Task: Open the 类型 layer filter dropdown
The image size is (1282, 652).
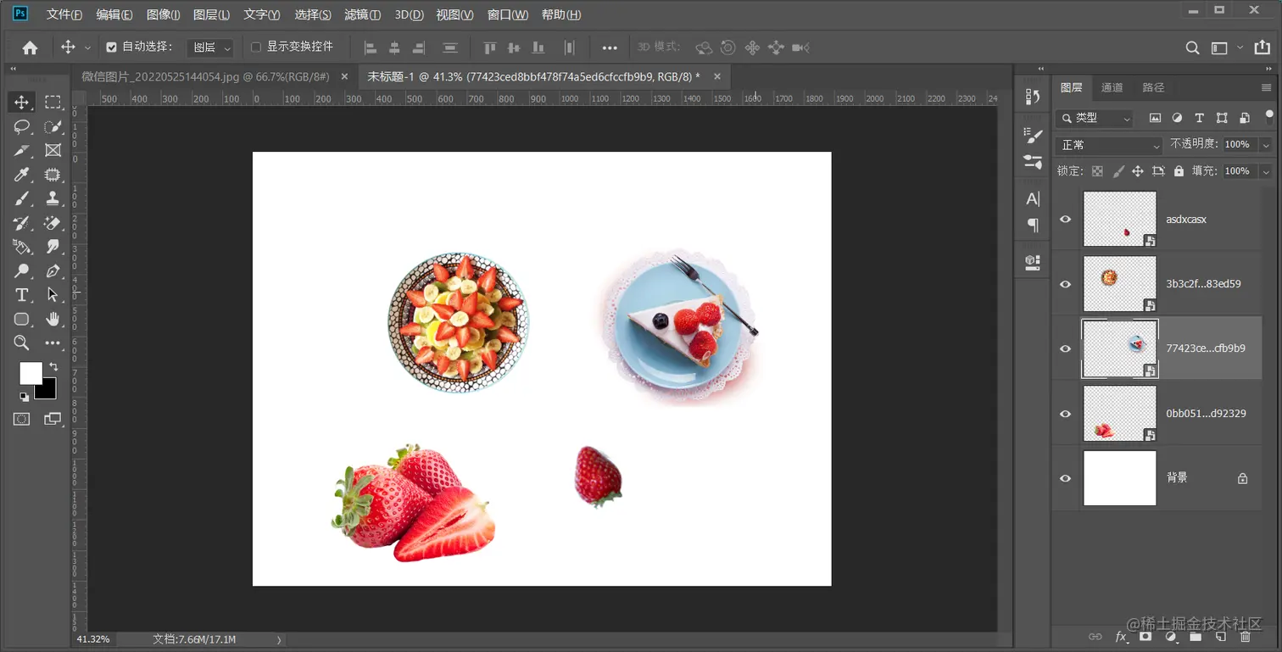Action: (1095, 119)
